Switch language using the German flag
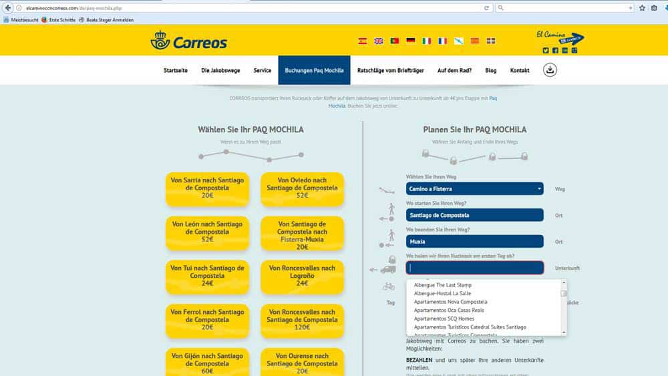Screen dimensions: 668x376 (x=410, y=41)
